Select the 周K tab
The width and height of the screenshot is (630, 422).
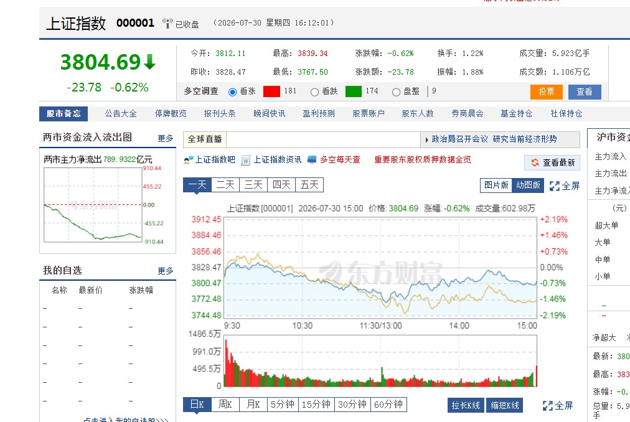(225, 405)
